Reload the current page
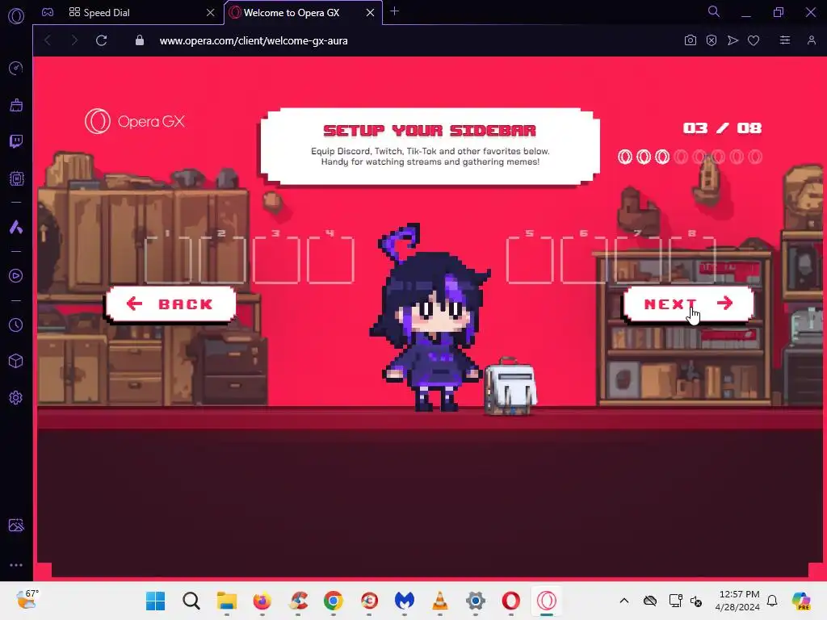 click(x=101, y=40)
